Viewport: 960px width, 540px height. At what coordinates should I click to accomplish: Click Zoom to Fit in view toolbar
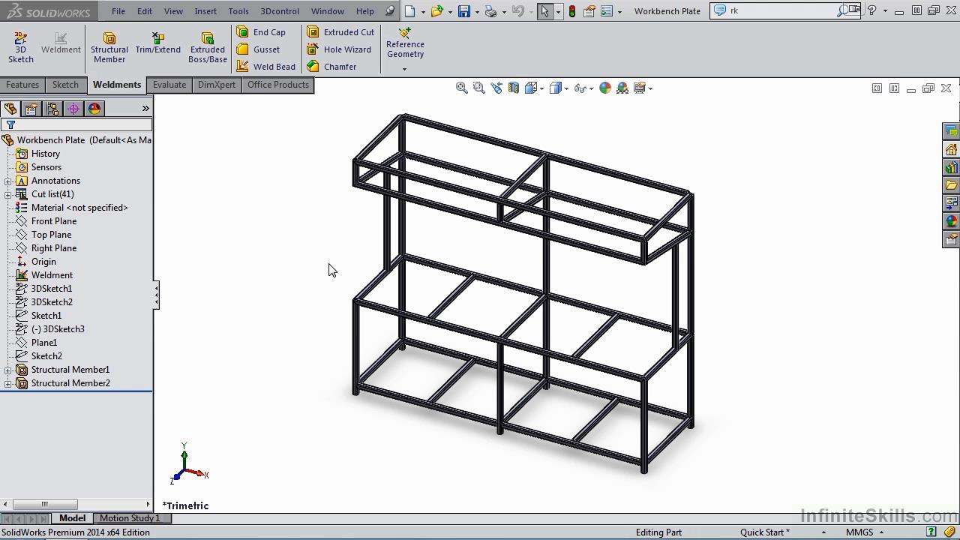coord(462,88)
